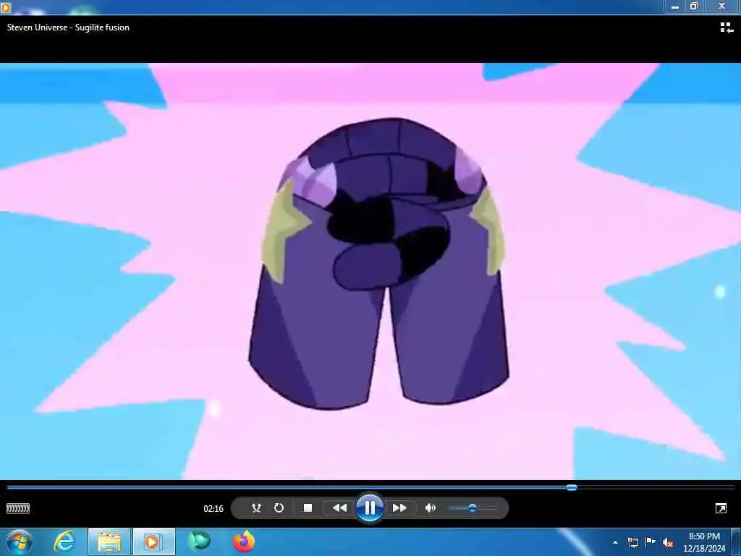Minimize the Media Player window
Viewport: 741px width, 556px height.
tap(675, 6)
